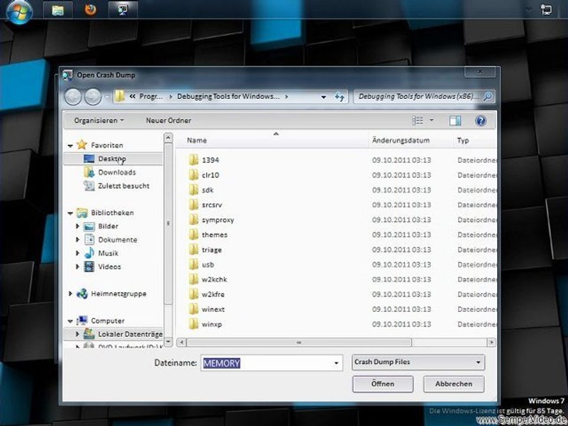Image resolution: width=568 pixels, height=426 pixels.
Task: Select the w2kchk folder
Action: [x=214, y=279]
